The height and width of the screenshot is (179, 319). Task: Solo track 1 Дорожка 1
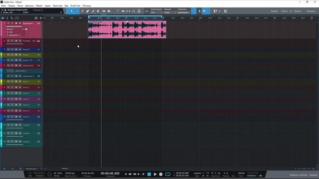(x=12, y=23)
